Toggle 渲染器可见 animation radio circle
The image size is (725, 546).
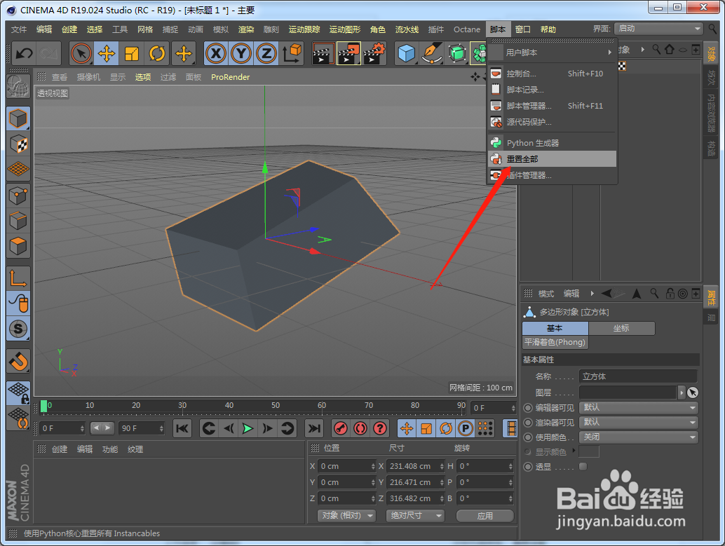click(x=528, y=423)
